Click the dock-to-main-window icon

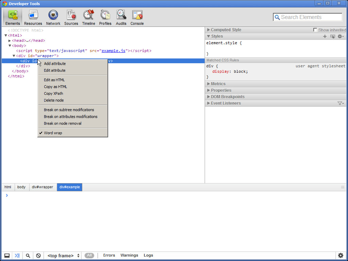point(7,256)
